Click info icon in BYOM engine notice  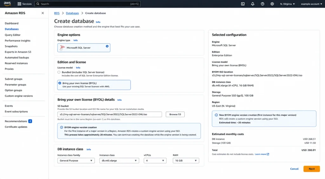click(62, 127)
